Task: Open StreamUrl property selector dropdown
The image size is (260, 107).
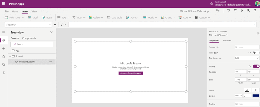Action: (28, 25)
